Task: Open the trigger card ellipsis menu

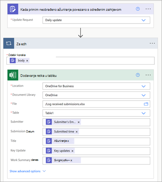Action: tap(148, 9)
